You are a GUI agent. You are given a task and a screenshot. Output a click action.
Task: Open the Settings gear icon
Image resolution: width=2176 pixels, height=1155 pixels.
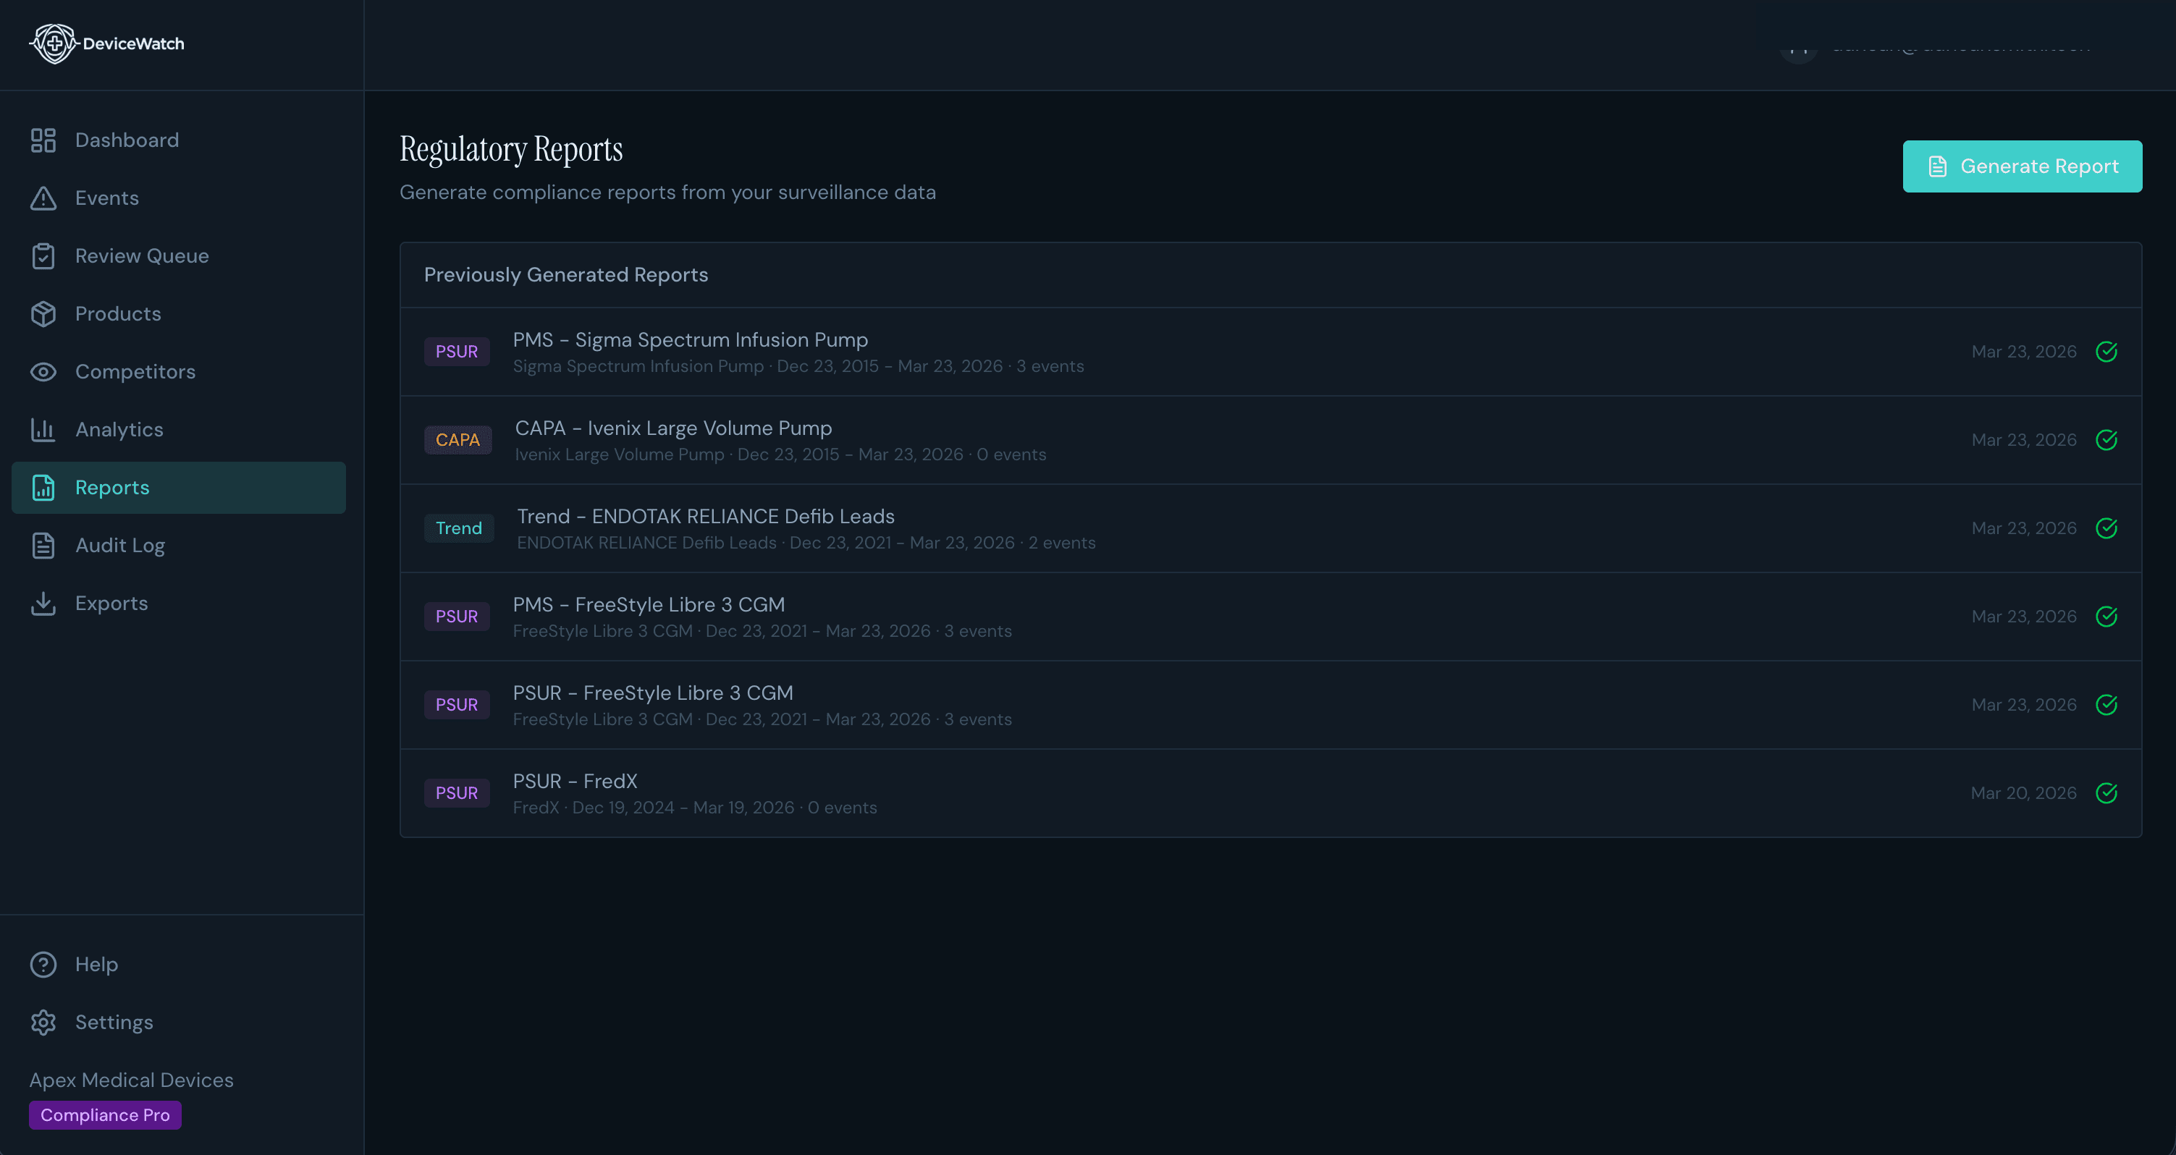43,1023
